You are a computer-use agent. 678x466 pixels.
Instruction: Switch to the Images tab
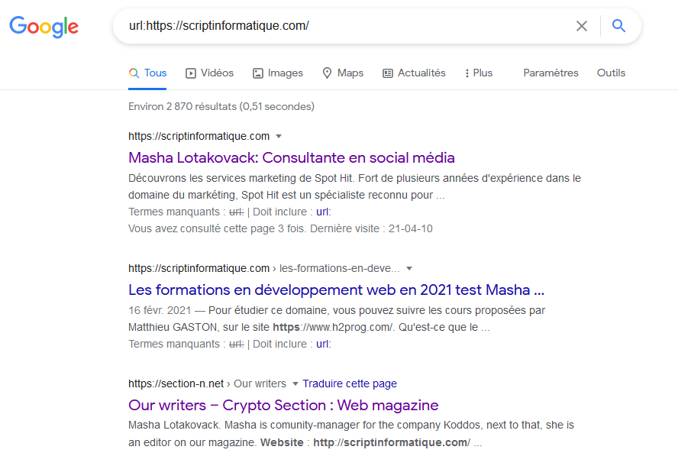coord(278,73)
